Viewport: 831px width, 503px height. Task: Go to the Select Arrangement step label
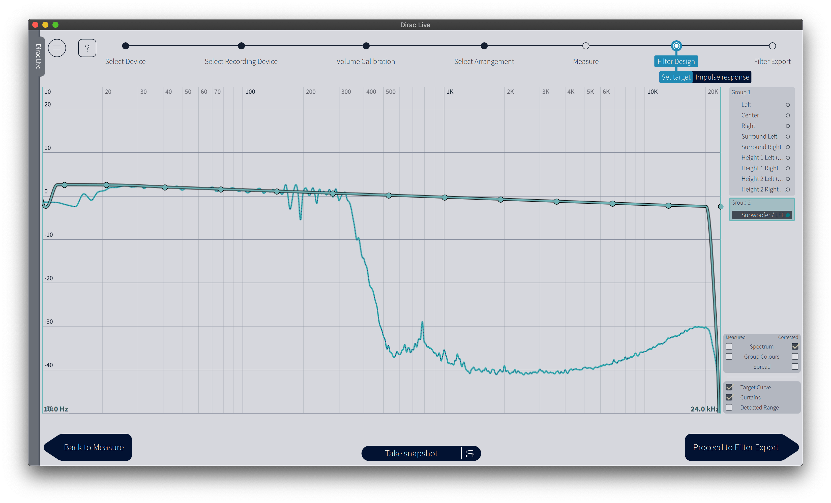click(x=484, y=61)
